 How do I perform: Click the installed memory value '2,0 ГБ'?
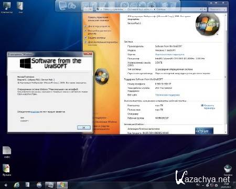158,62
